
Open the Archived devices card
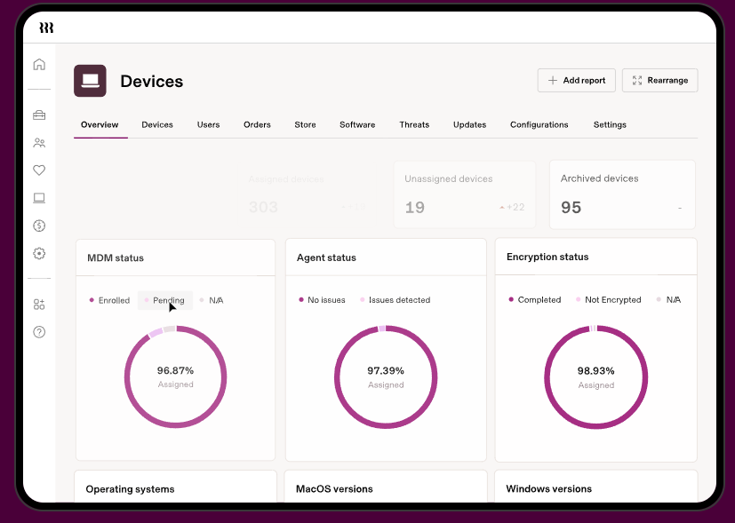click(622, 194)
